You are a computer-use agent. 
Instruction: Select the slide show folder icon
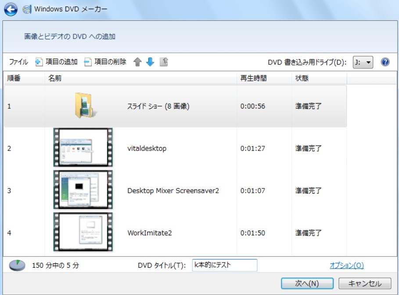(x=86, y=106)
